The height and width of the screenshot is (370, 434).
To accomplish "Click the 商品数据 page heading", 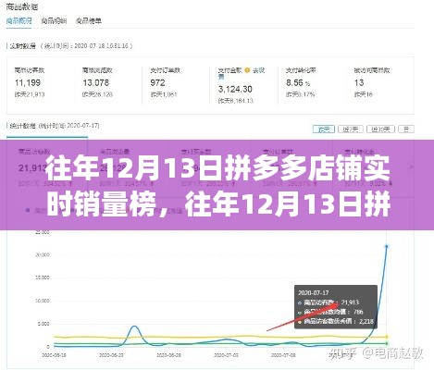I will [22, 6].
